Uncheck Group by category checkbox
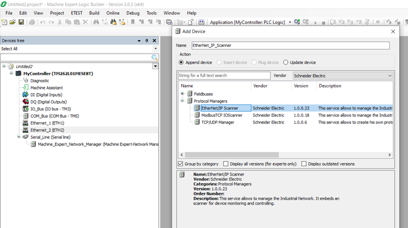408x228 pixels. point(180,164)
